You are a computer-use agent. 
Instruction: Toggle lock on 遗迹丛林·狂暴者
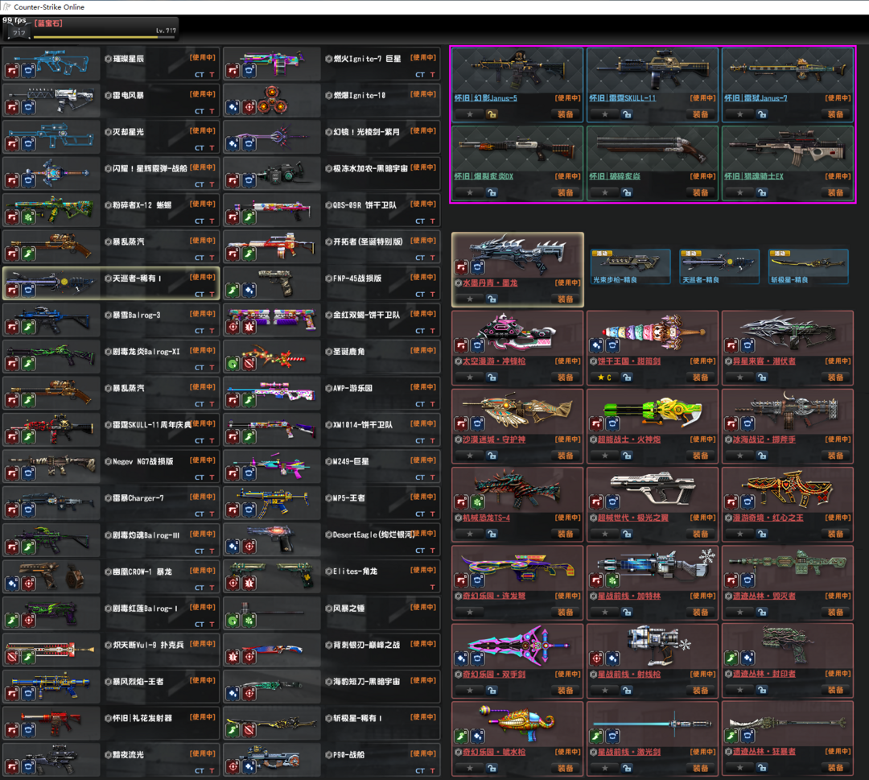coord(762,768)
